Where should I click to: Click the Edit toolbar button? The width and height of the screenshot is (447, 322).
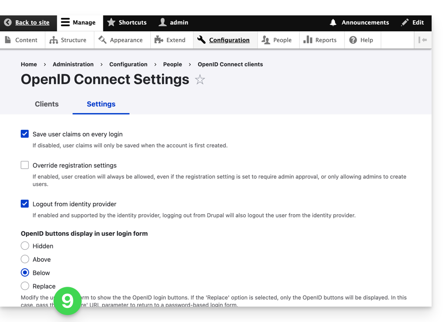coord(413,23)
